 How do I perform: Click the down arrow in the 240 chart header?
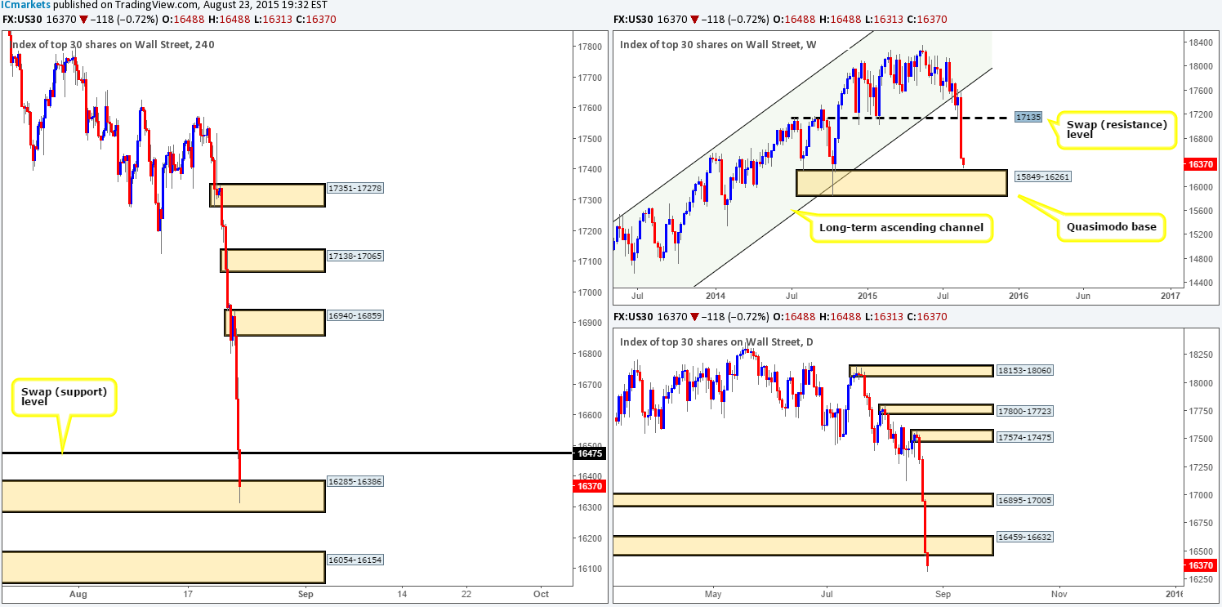point(84,20)
